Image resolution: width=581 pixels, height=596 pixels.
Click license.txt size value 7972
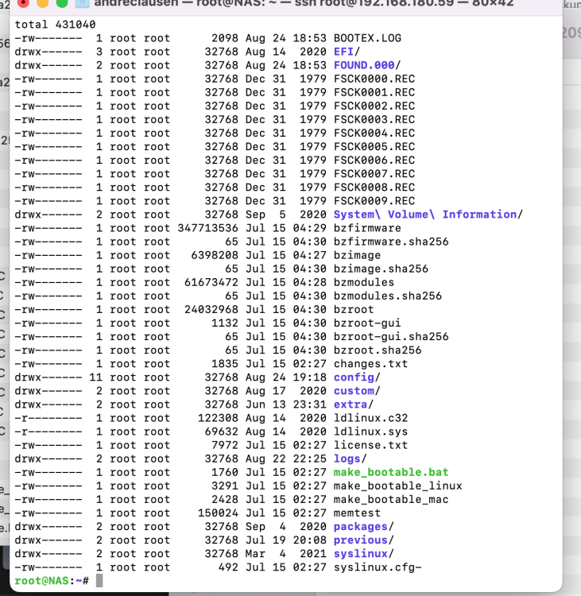pos(225,445)
